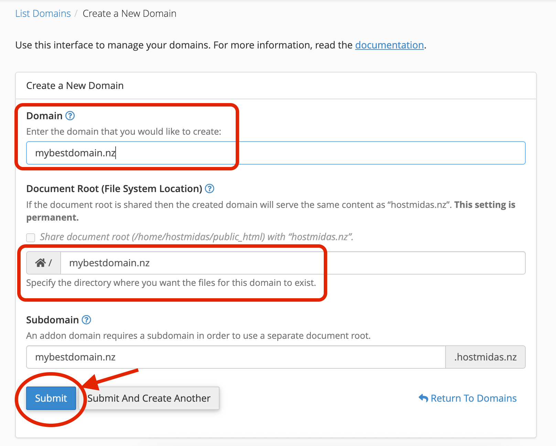Screen dimensions: 556x446
Task: Click the Document Root help icon
Action: 210,189
